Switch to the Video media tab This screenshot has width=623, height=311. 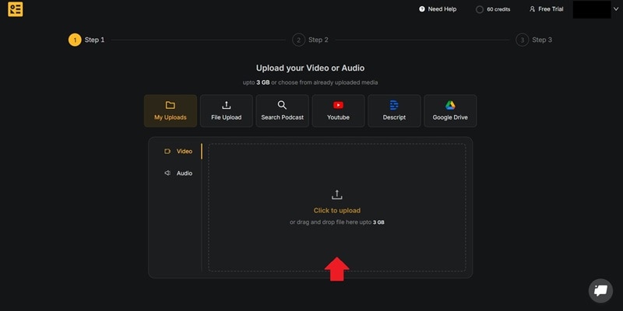pyautogui.click(x=178, y=151)
